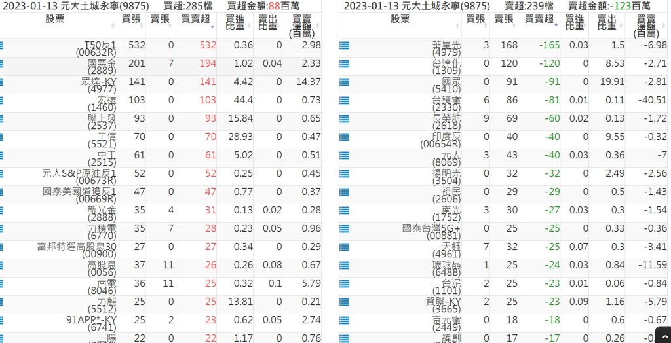671x343 pixels.
Task: Open the list icon for 台積電 (2330)
Action: coord(344,101)
